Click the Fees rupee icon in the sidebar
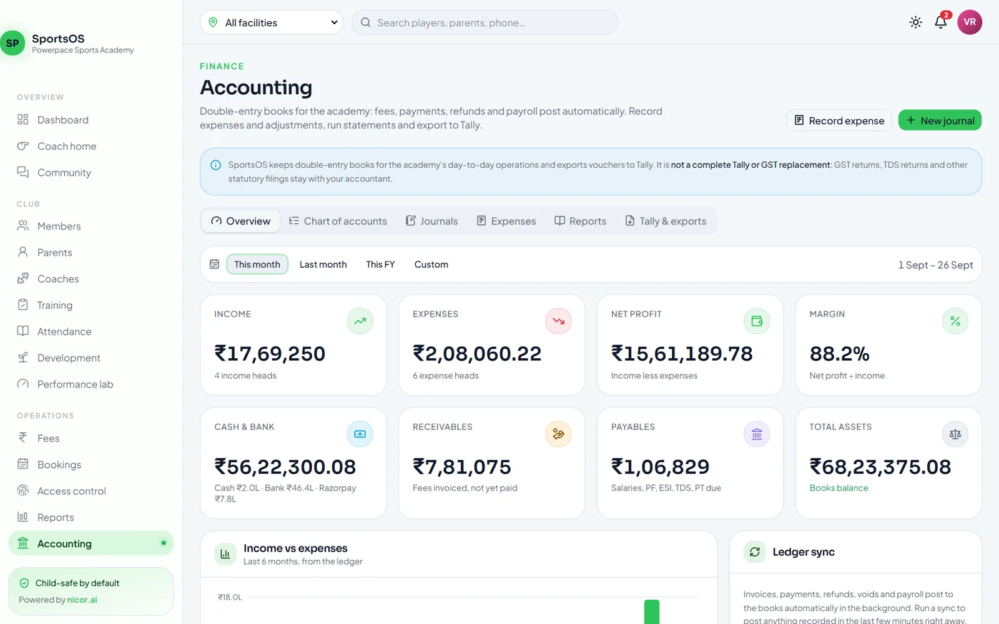This screenshot has width=999, height=624. tap(23, 438)
